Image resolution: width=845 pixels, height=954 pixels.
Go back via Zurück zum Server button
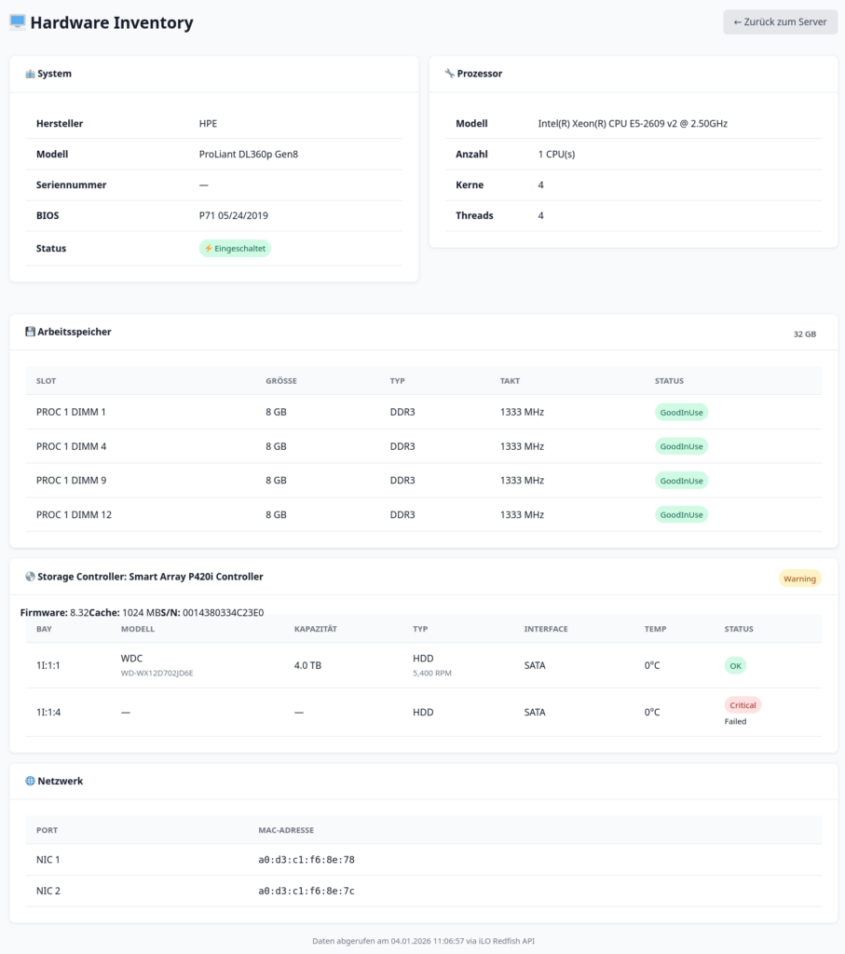[779, 22]
